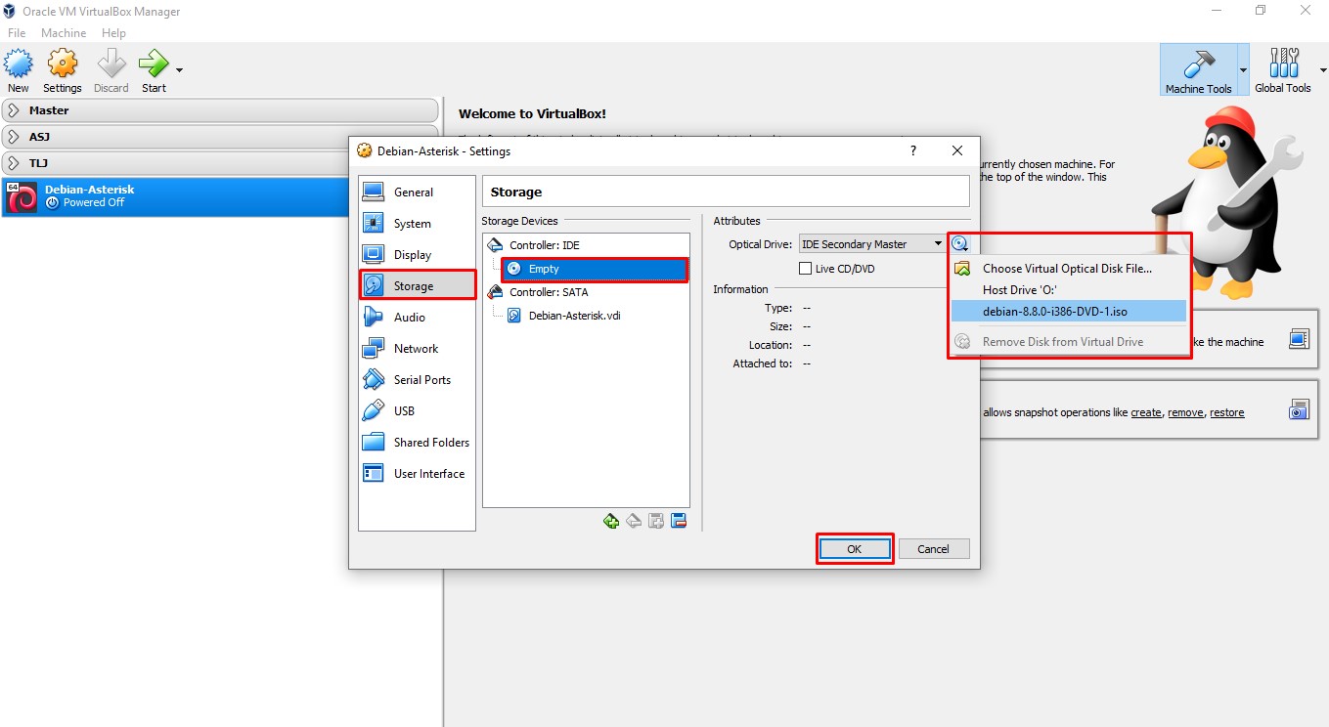Switch to Global Tools
Viewport: 1329px width, 727px height.
click(1282, 68)
